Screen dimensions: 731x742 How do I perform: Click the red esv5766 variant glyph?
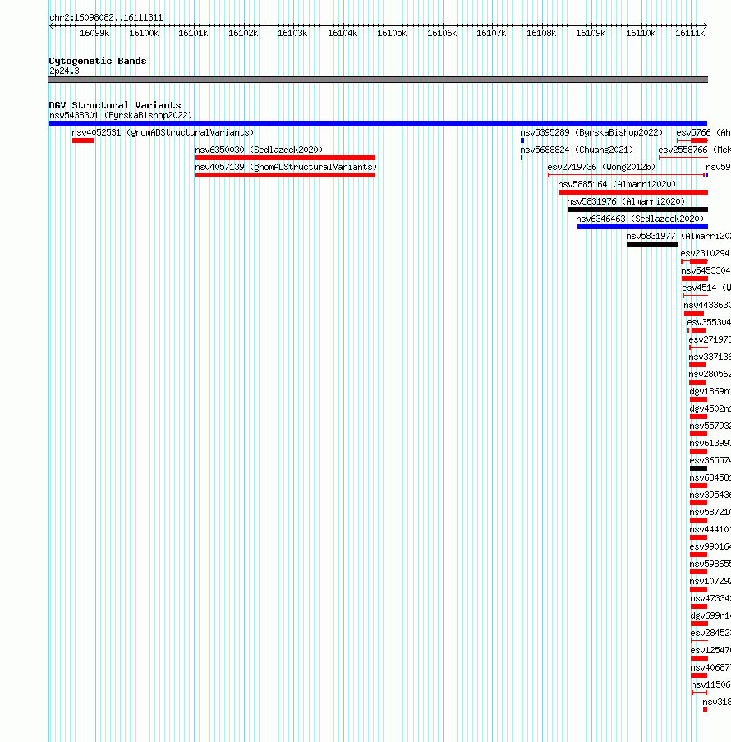692,141
